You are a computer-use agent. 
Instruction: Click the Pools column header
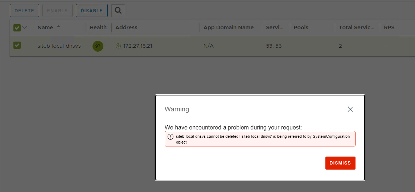point(301,27)
